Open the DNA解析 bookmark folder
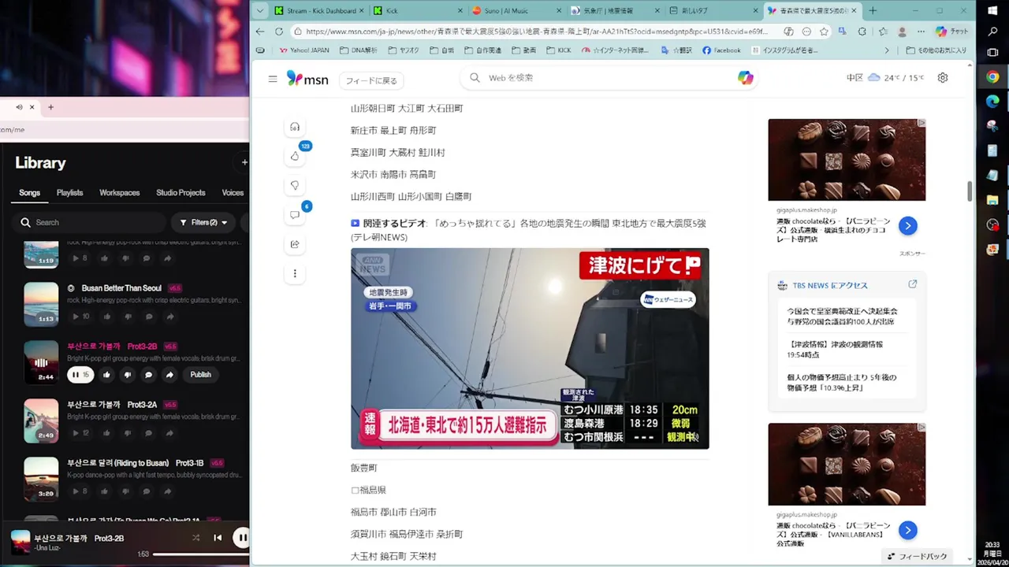Viewport: 1009px width, 567px height. tap(359, 50)
